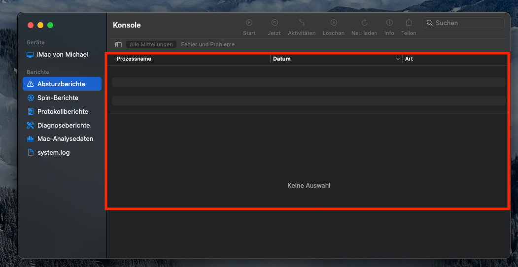
Task: Select the Alle Mitteilungen filter
Action: coord(151,45)
